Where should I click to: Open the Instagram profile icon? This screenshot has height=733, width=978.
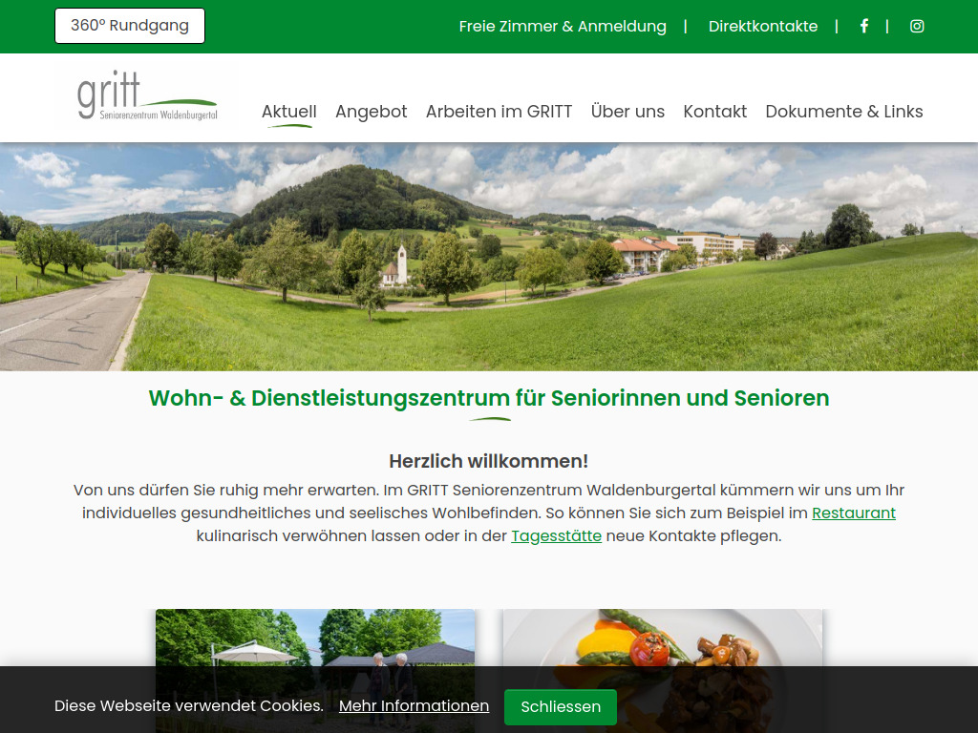[x=917, y=26]
